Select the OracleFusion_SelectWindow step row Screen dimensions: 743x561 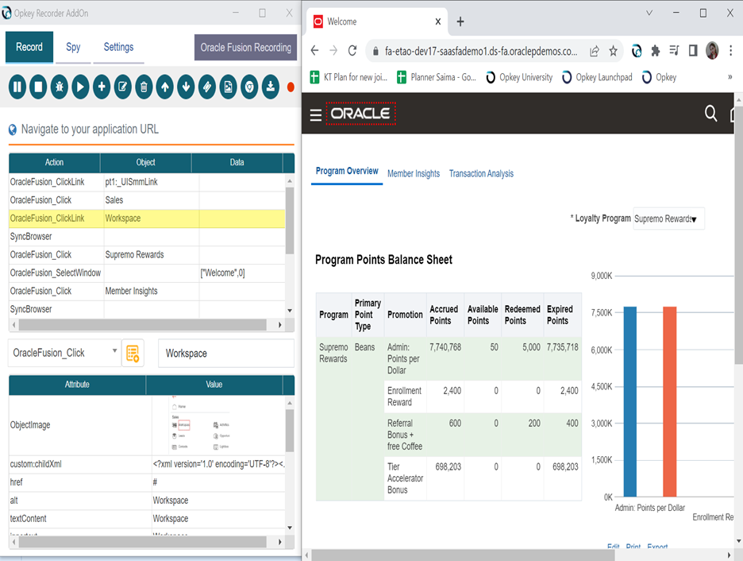click(x=147, y=273)
